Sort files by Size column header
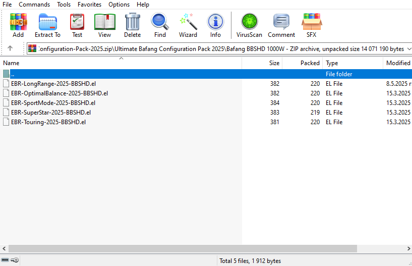 pos(262,63)
